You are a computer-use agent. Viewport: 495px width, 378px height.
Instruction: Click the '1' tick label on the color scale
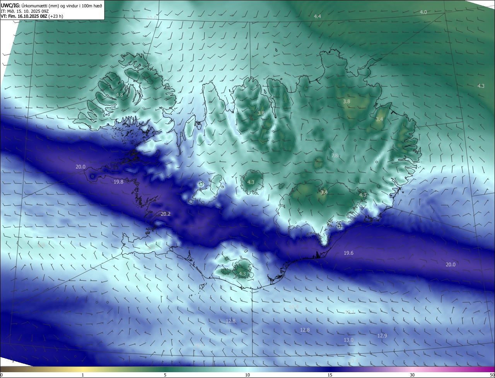pos(83,375)
